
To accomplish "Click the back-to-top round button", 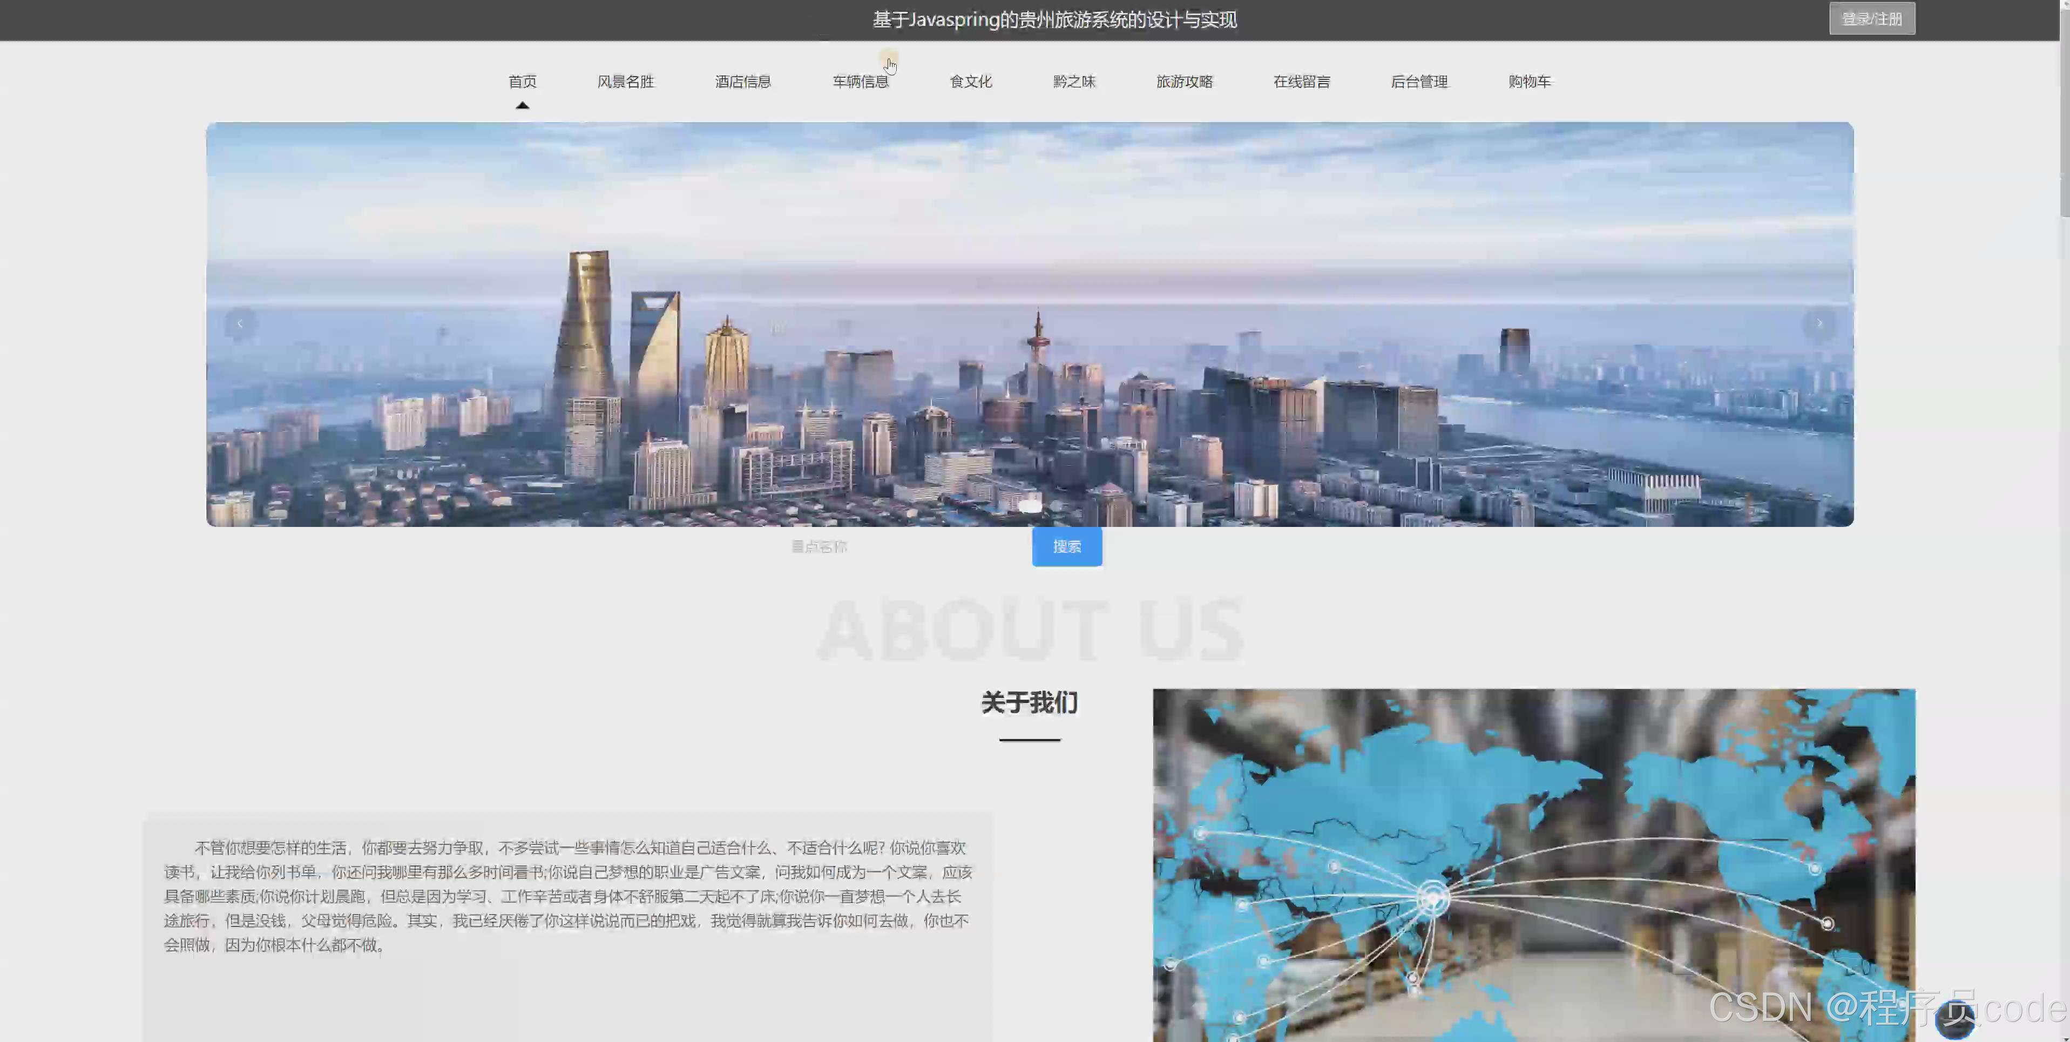I will (x=1954, y=1019).
